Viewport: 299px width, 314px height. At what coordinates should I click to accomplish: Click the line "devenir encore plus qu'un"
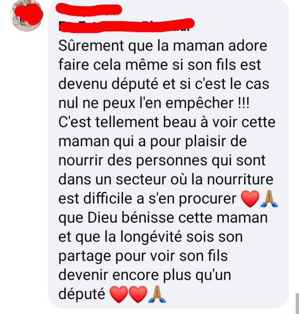(145, 275)
